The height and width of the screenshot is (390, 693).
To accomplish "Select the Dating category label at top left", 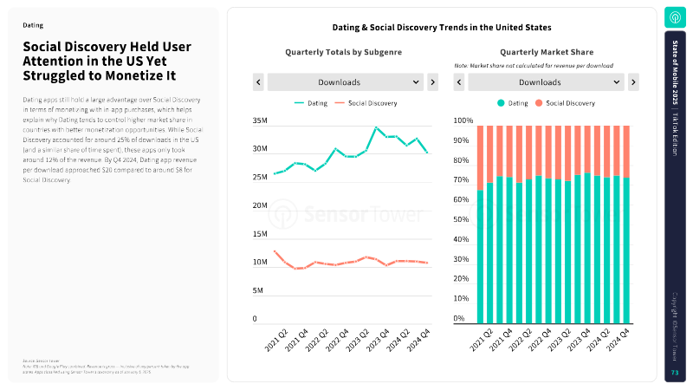I will [33, 26].
